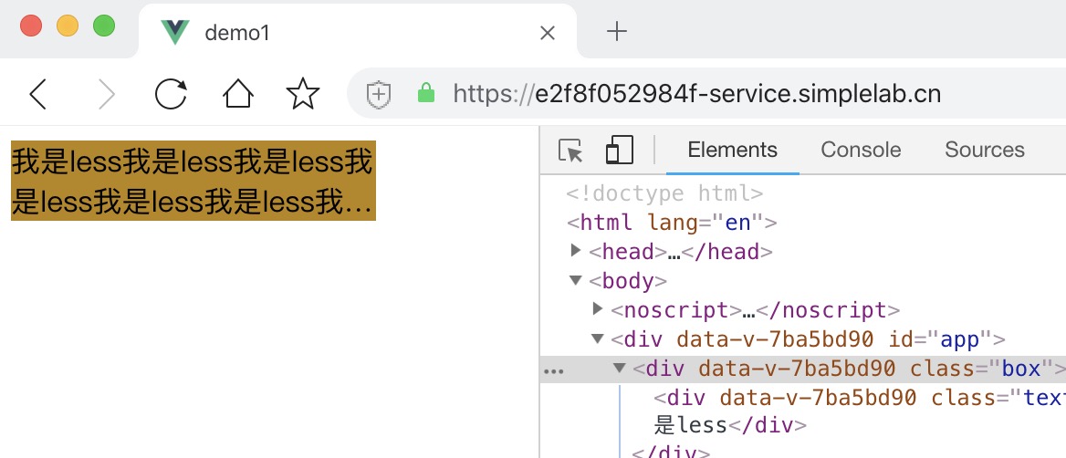This screenshot has height=458, width=1066.
Task: Collapse the div id="app" node
Action: (598, 338)
